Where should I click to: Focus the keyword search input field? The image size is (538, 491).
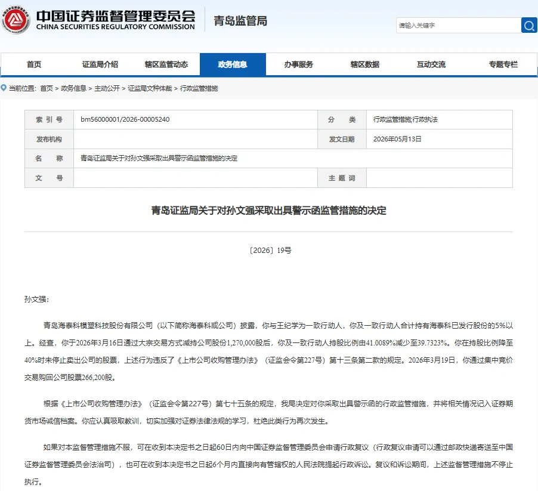459,26
